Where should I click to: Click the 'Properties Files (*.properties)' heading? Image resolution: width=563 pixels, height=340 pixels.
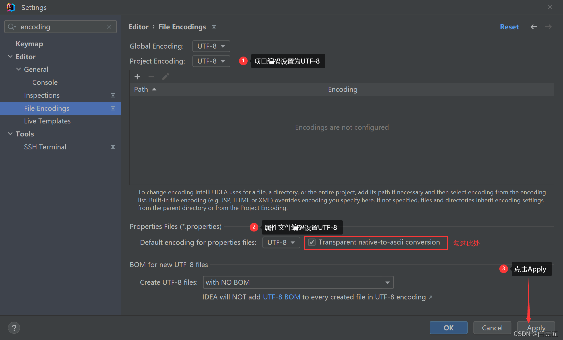(176, 227)
